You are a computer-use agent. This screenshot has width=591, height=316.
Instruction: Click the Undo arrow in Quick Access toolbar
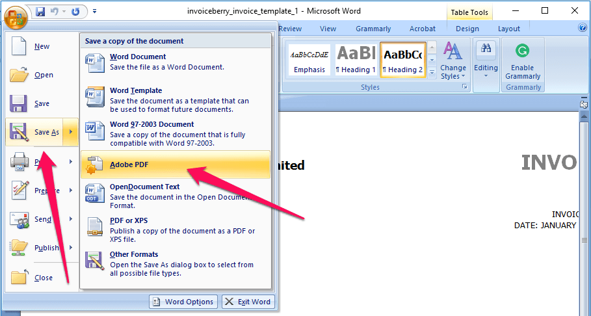(x=55, y=12)
